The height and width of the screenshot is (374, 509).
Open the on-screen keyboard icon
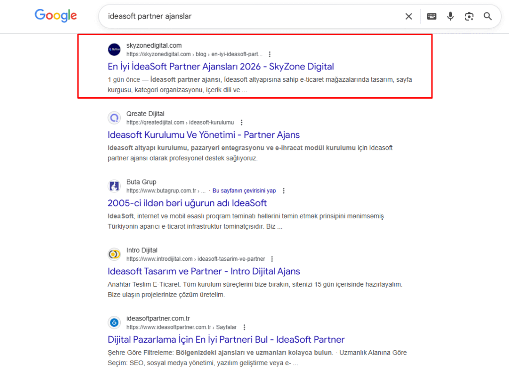pos(431,16)
